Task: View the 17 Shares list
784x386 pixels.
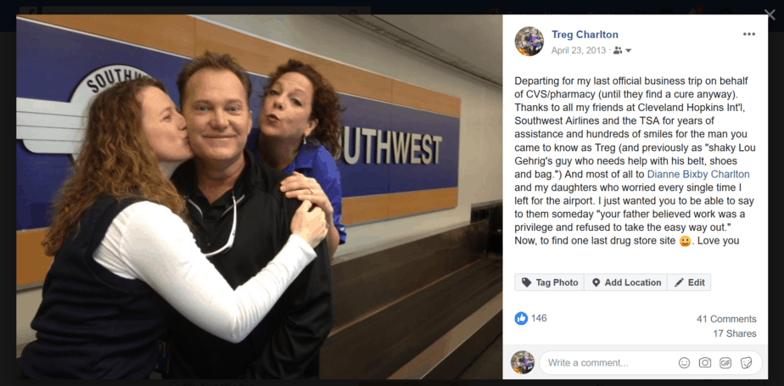Action: click(735, 333)
